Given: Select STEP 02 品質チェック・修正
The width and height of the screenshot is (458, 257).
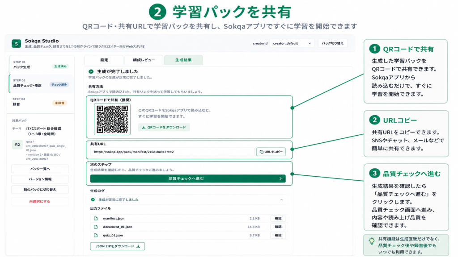Looking at the screenshot, I should (41, 83).
